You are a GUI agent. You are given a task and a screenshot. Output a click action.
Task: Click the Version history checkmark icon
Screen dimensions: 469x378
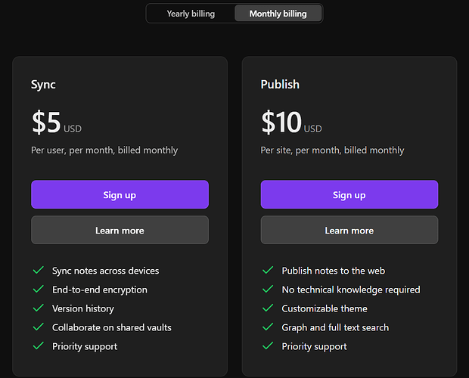point(38,308)
